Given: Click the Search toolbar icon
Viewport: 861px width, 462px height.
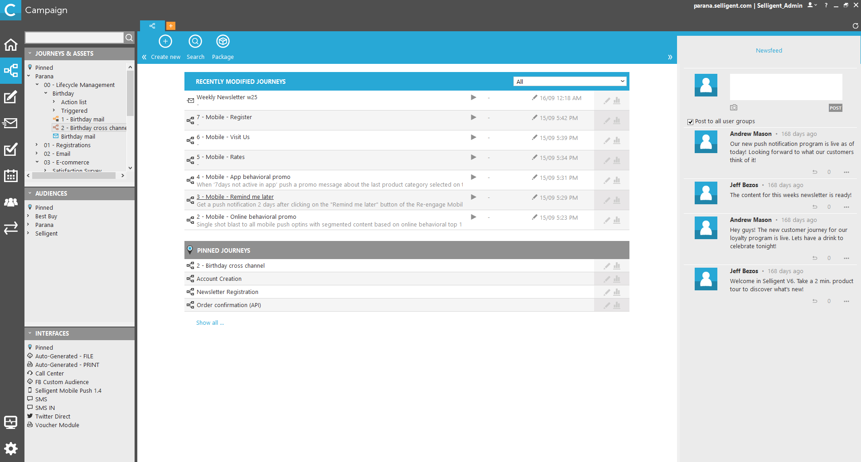Looking at the screenshot, I should [x=195, y=42].
